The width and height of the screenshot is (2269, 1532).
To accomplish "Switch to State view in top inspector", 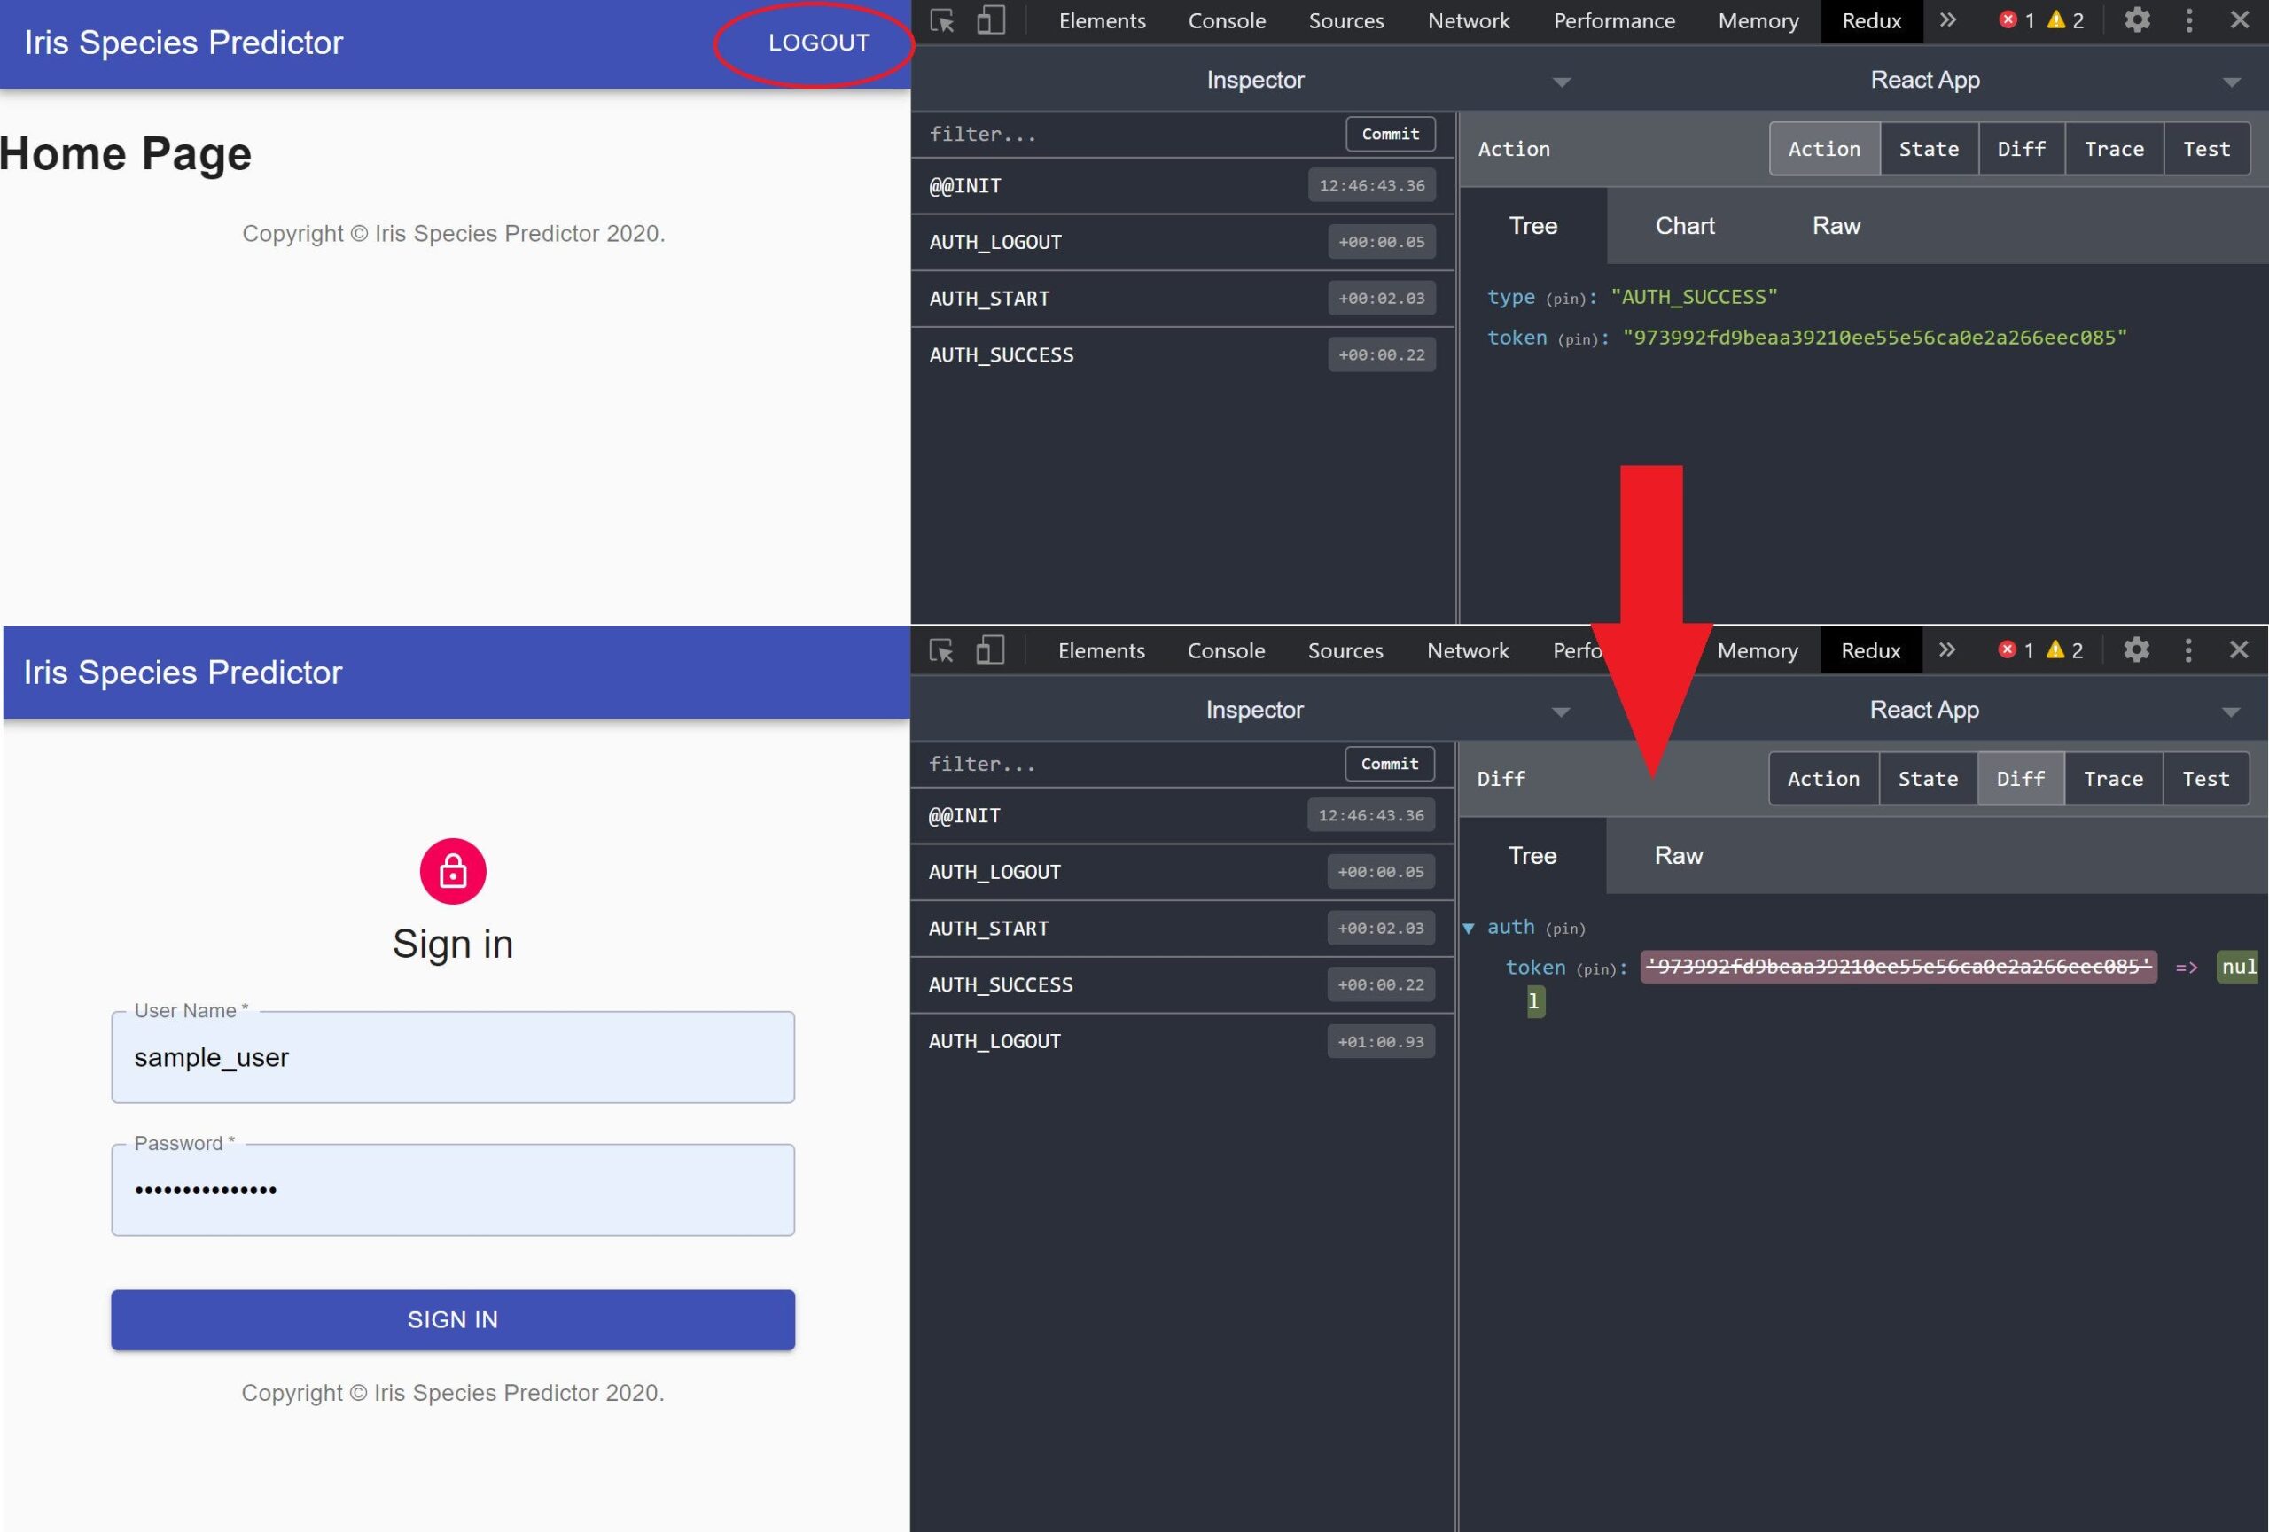I will click(1929, 149).
